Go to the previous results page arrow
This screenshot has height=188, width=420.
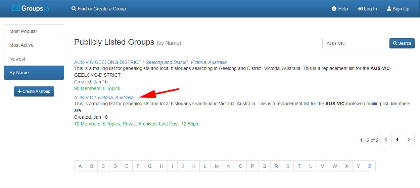(x=386, y=140)
